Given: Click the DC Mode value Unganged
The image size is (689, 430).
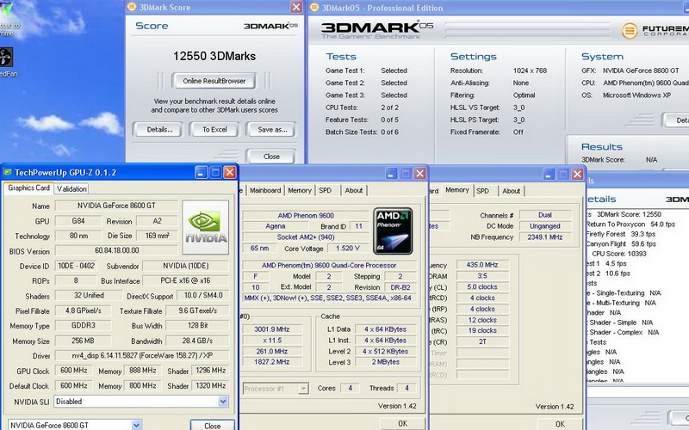Looking at the screenshot, I should [x=545, y=226].
